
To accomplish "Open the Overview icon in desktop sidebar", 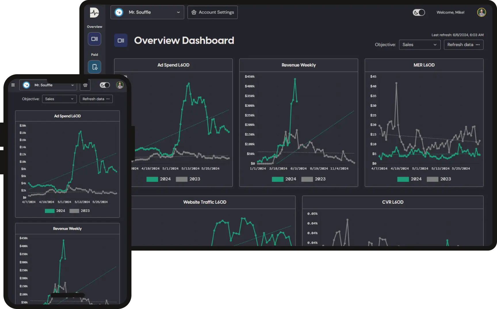I will 94,39.
